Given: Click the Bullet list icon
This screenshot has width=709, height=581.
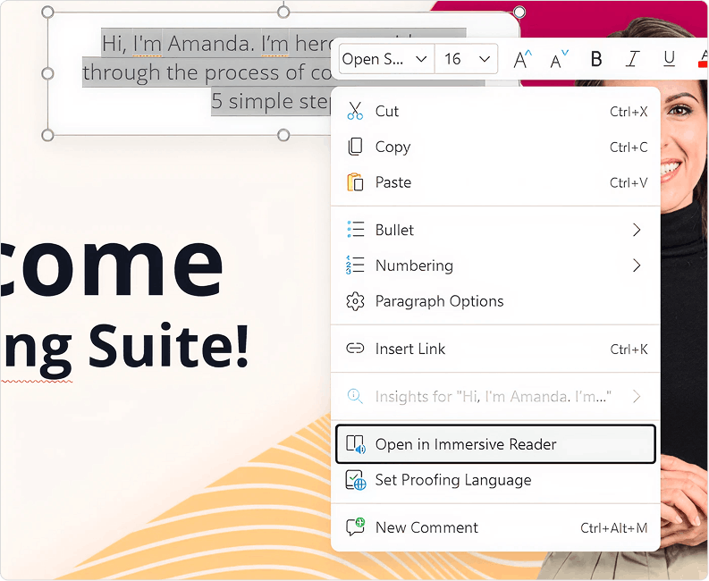Looking at the screenshot, I should coord(356,230).
